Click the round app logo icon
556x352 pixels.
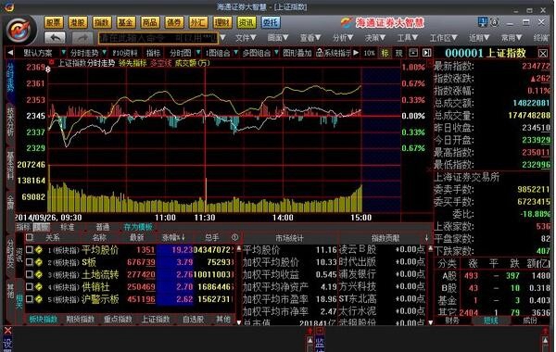point(20,31)
